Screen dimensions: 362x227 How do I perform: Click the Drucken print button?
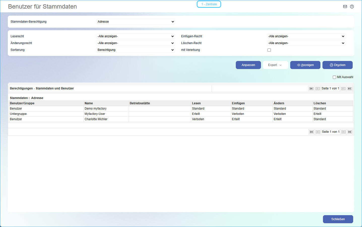coord(337,65)
